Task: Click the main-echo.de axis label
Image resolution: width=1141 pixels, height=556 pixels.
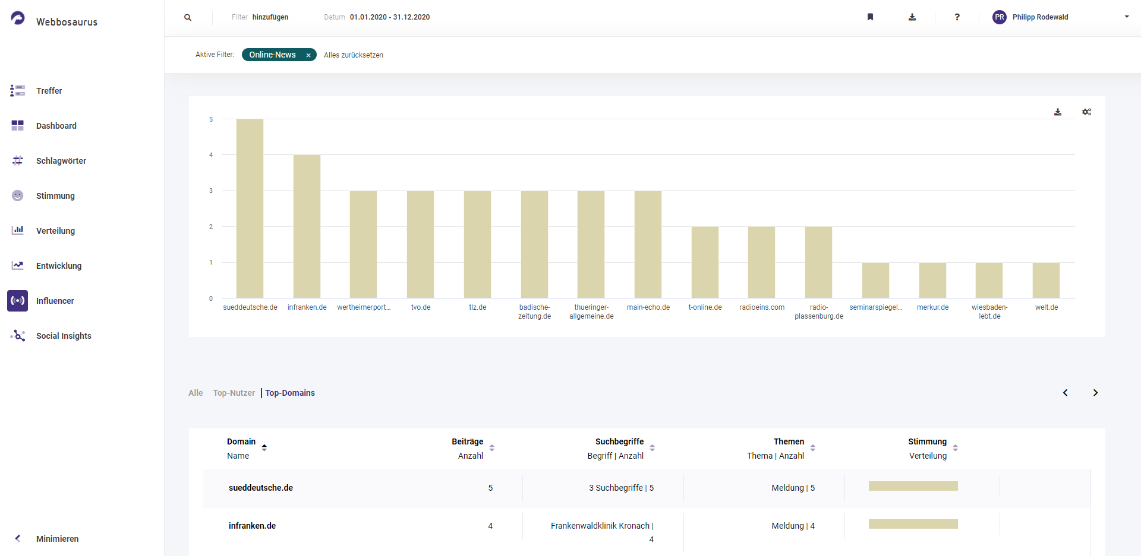Action: (648, 307)
